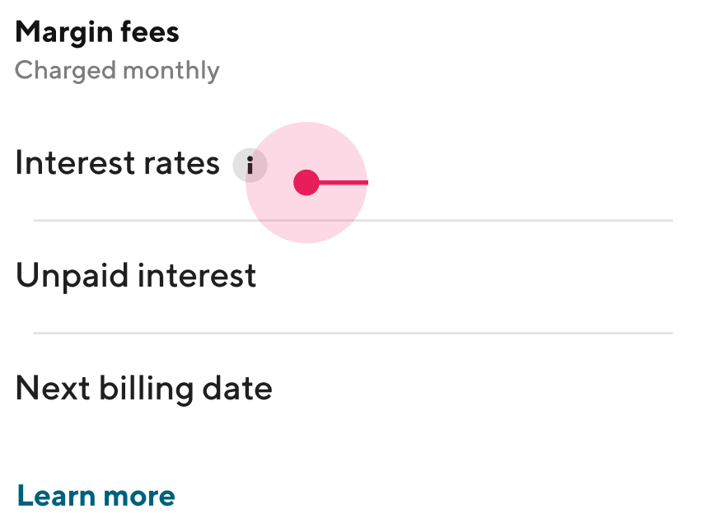Image resolution: width=711 pixels, height=523 pixels.
Task: Click the Margin fees heading
Action: point(97,33)
